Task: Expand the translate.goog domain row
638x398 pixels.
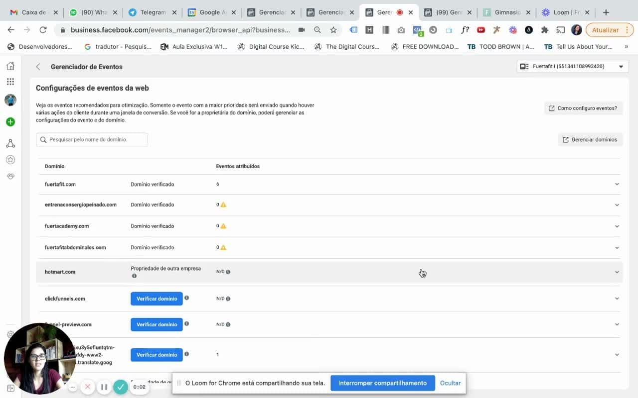Action: coord(617,355)
